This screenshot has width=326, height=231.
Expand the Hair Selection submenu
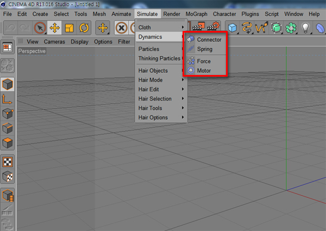161,99
